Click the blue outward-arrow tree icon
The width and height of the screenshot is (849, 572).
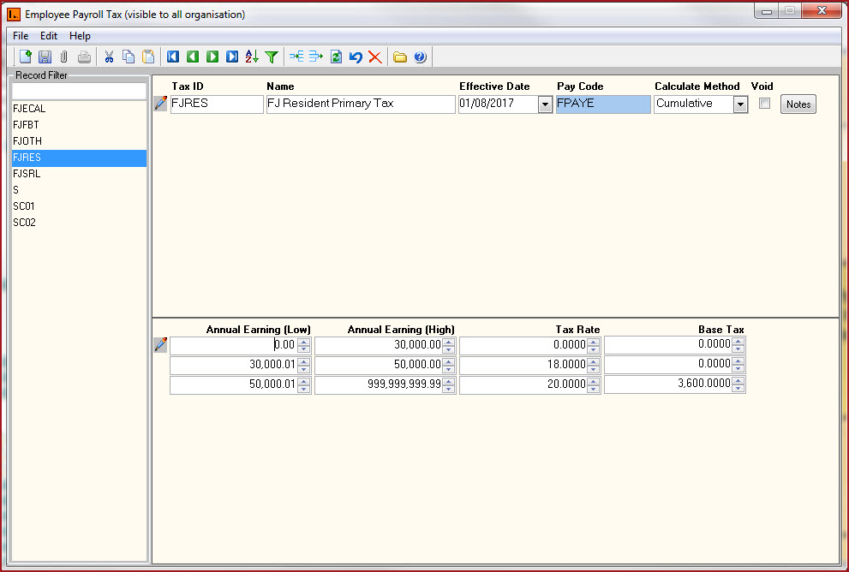[315, 57]
